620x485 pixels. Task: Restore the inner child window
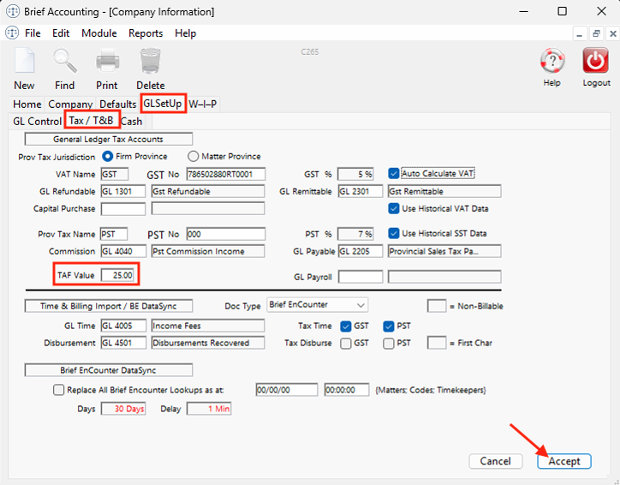[596, 34]
